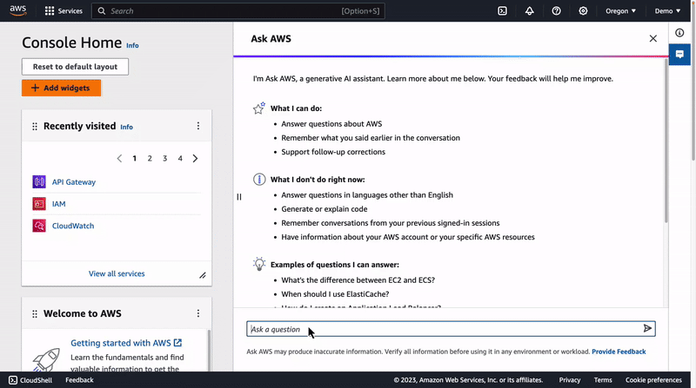This screenshot has height=388, width=696.
Task: Click the search magnifier icon
Action: pyautogui.click(x=102, y=11)
